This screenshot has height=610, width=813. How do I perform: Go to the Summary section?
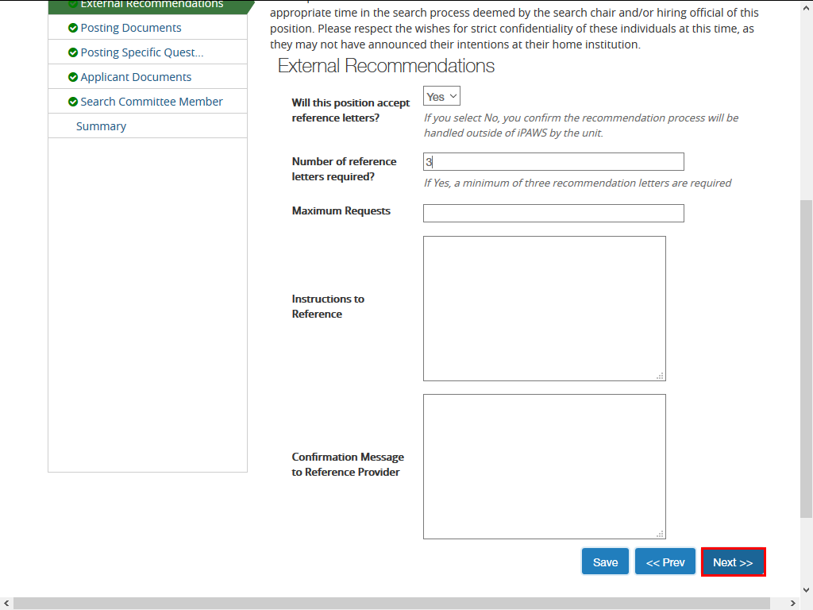[101, 126]
